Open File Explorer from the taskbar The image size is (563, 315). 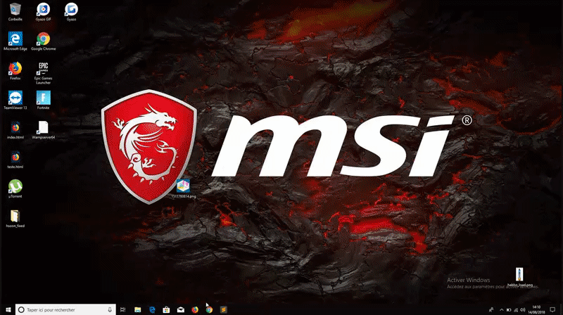click(x=137, y=309)
